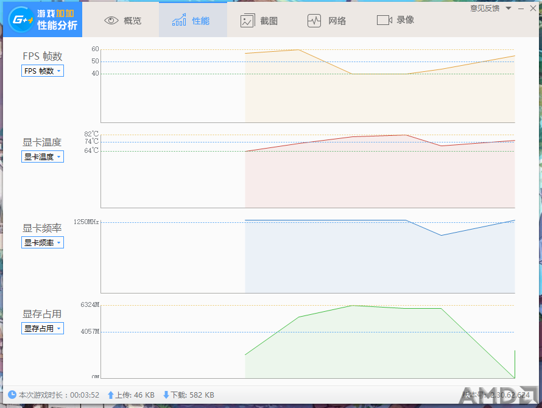Open the FPS 帧数 metric dropdown
Viewport: 542px width, 408px height.
[43, 71]
